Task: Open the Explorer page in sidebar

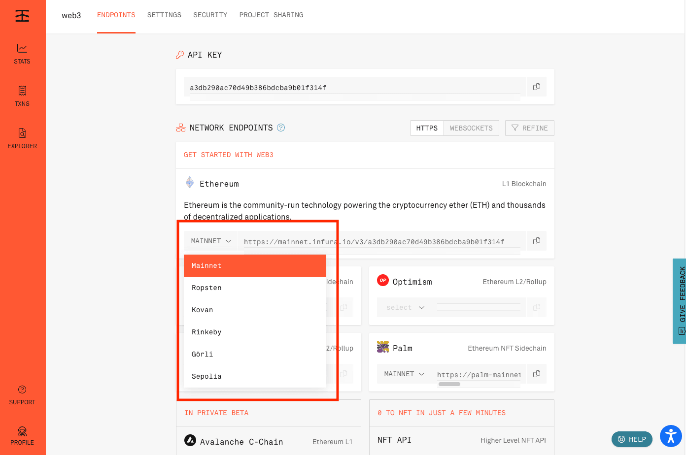Action: [22, 139]
